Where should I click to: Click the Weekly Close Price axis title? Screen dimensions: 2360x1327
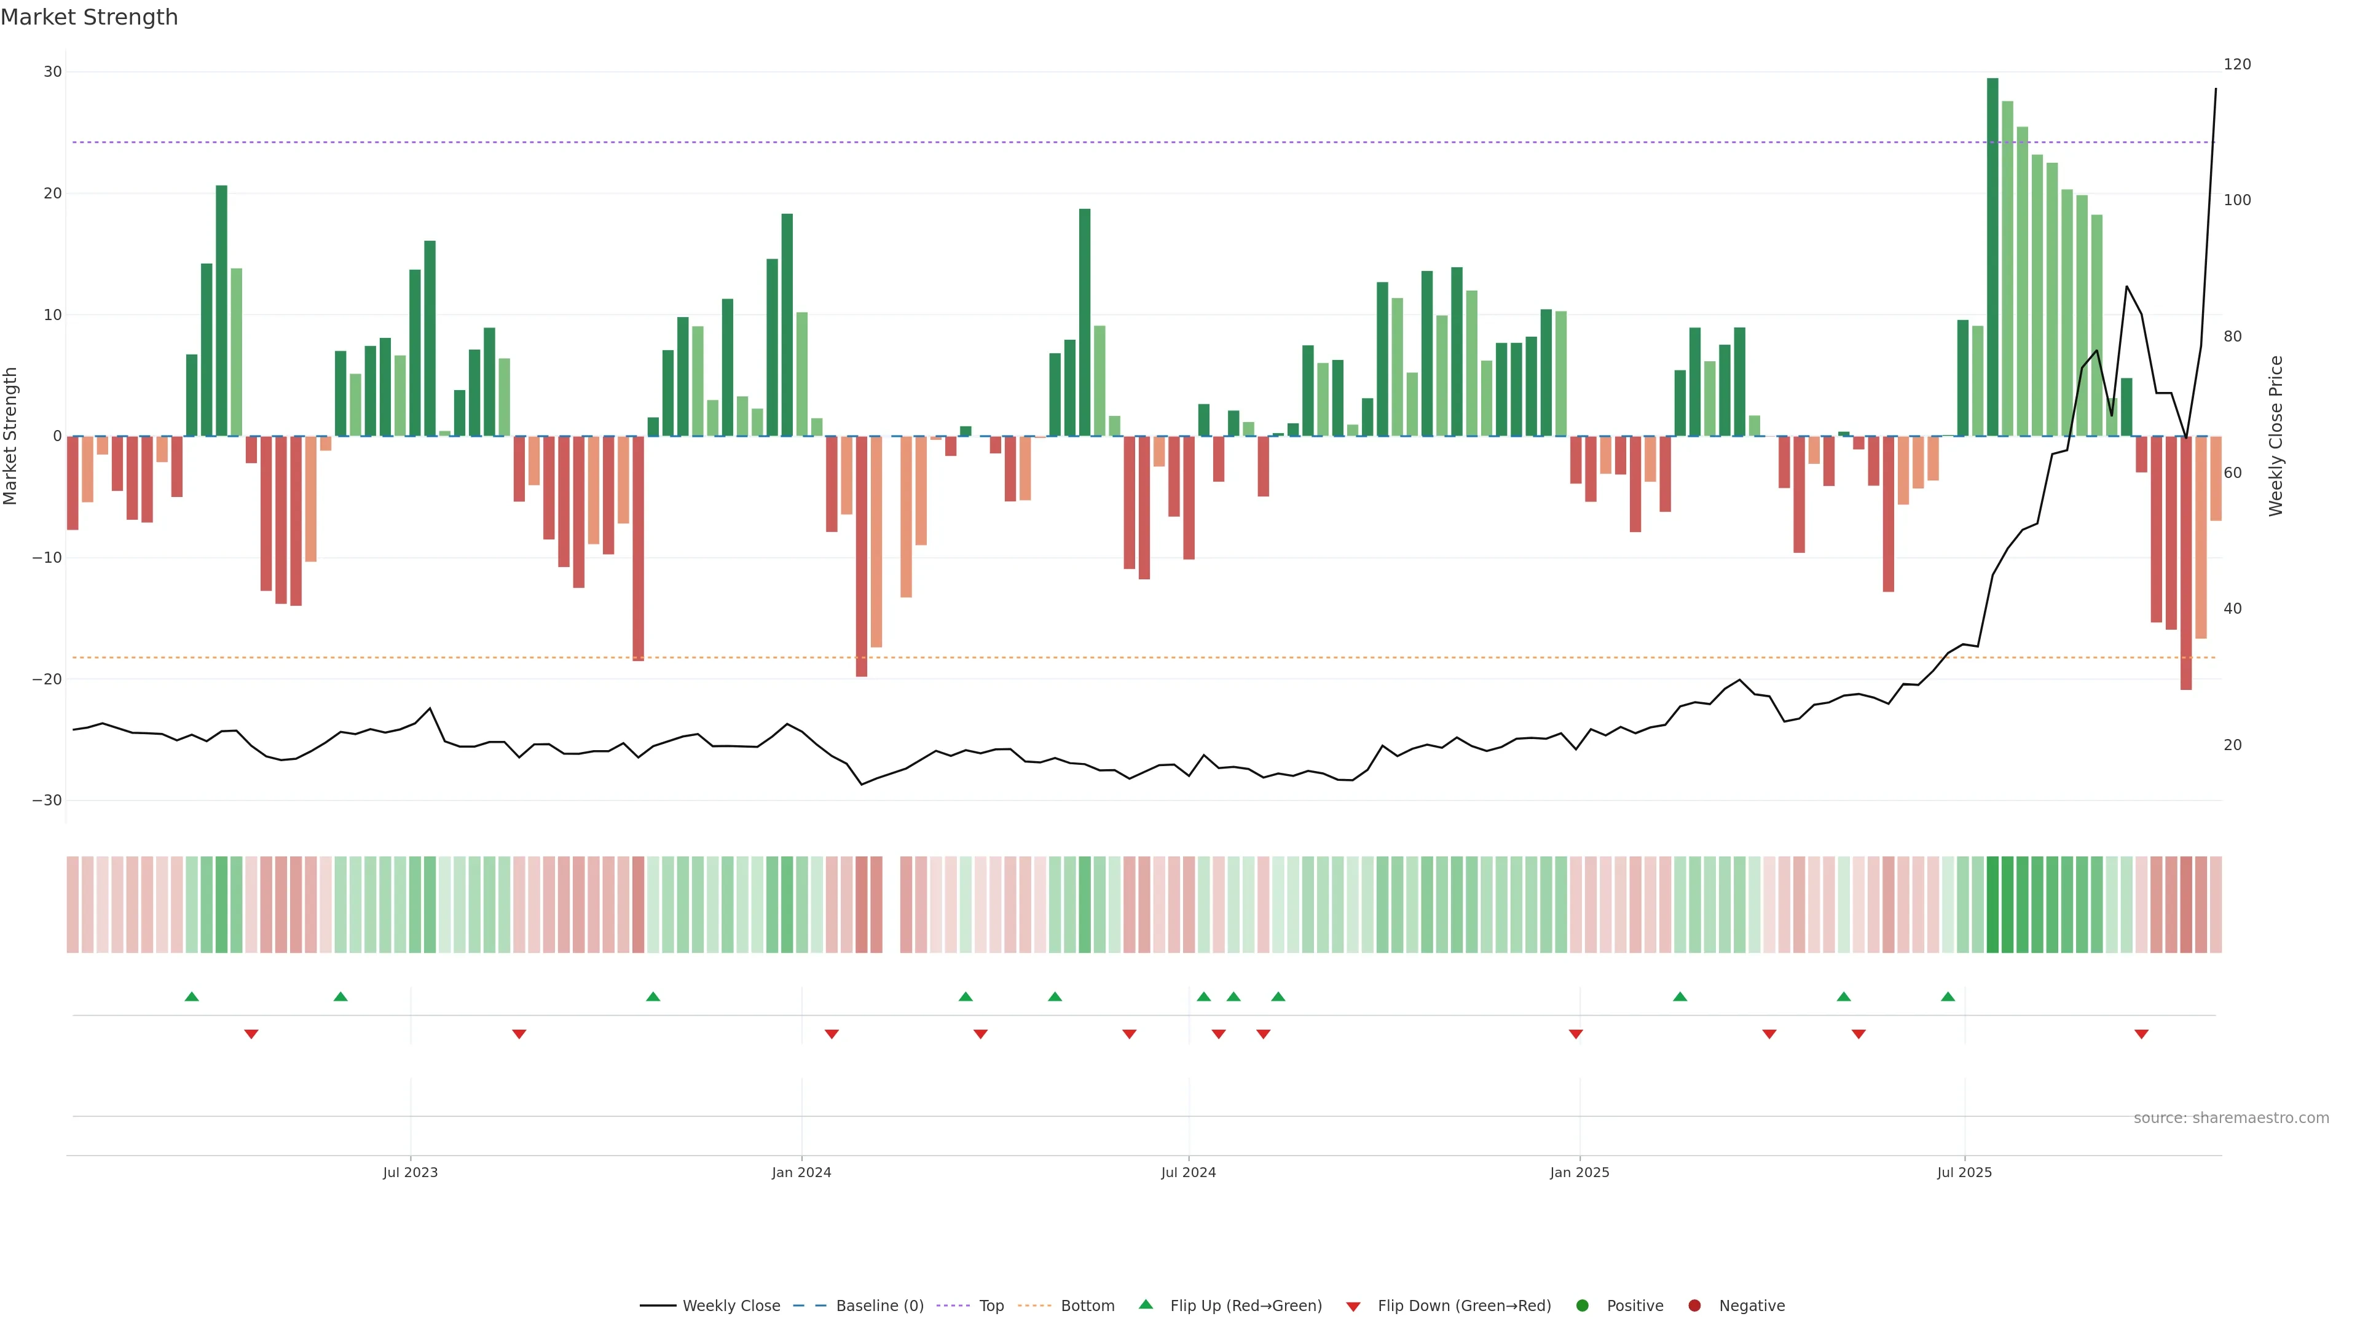(2276, 436)
